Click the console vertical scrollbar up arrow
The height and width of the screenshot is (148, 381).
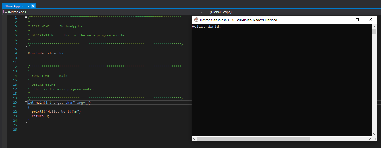(x=374, y=26)
